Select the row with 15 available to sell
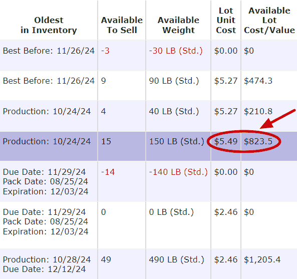297x279 pixels. [x=148, y=146]
